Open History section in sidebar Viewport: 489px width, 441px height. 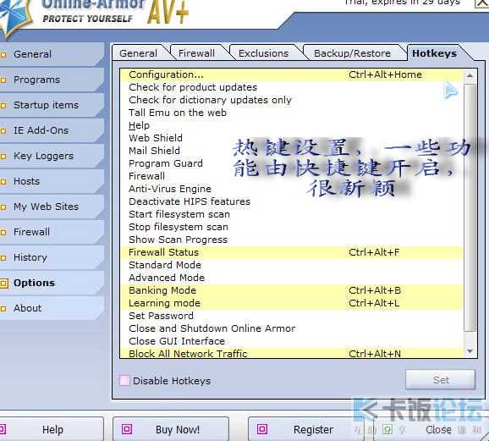[52, 257]
